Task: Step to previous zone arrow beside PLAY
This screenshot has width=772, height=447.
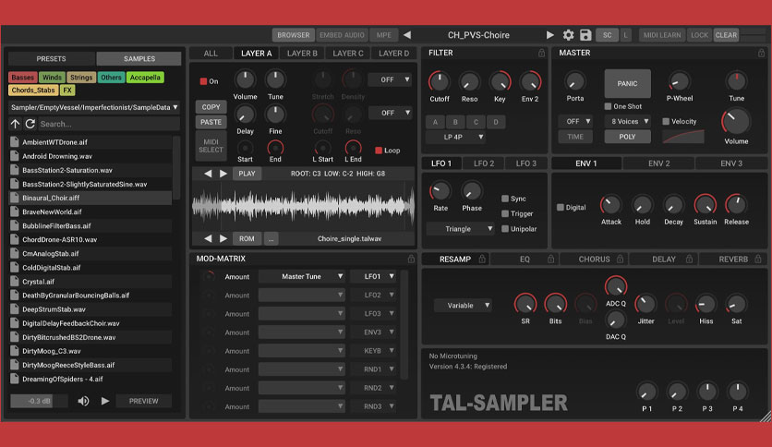Action: click(208, 174)
